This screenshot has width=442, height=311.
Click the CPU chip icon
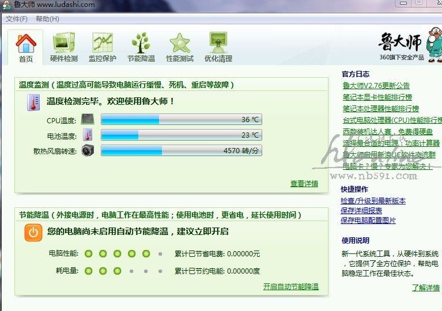pyautogui.click(x=88, y=120)
